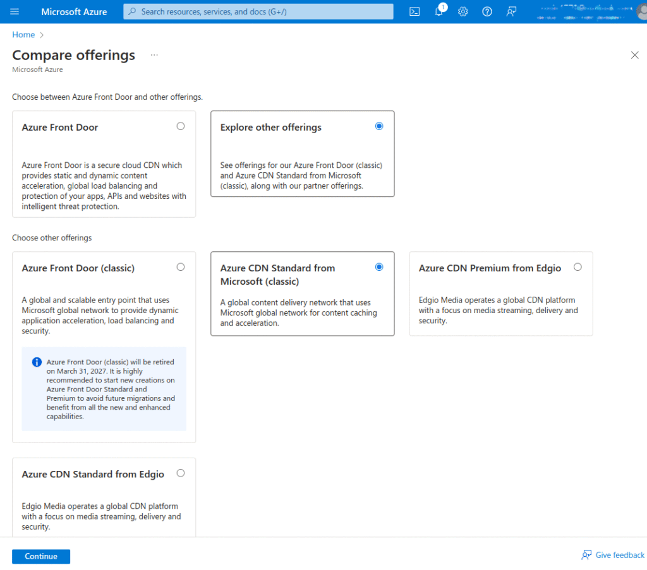
Task: Click the 'See offerings for our Azure Front Door' description
Action: [301, 175]
